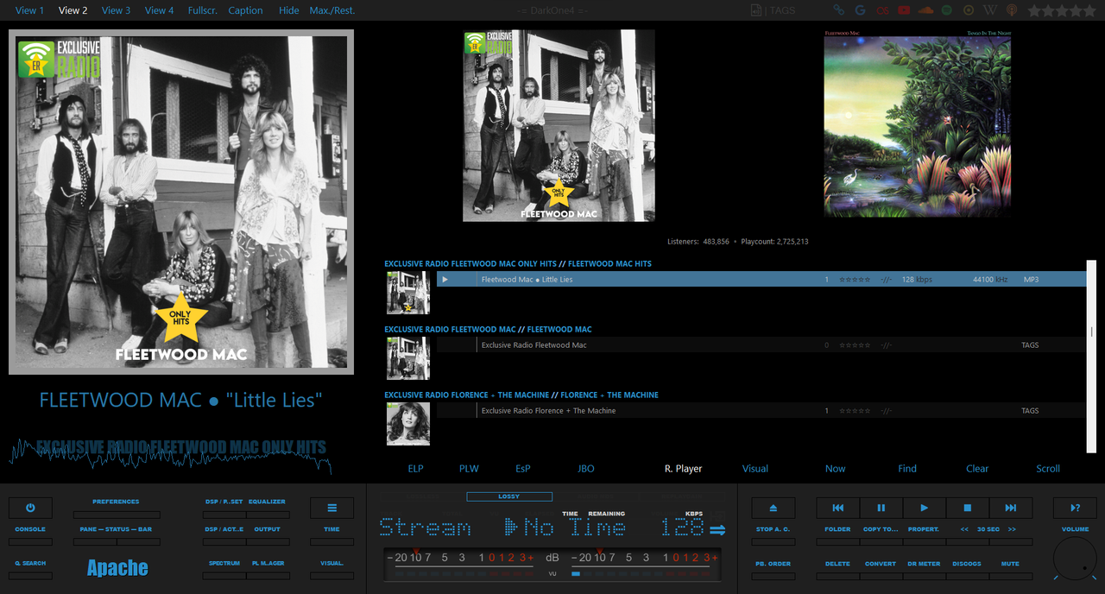The width and height of the screenshot is (1105, 594).
Task: Select the Exclusive Radio Fleetwood Mac row
Action: coord(761,345)
